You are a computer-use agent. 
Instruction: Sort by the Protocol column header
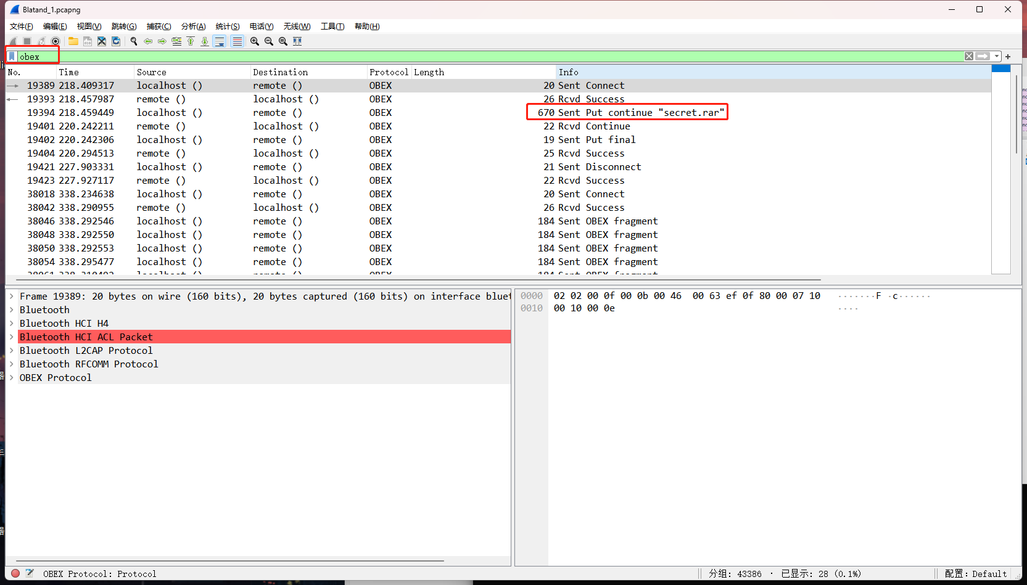click(389, 72)
